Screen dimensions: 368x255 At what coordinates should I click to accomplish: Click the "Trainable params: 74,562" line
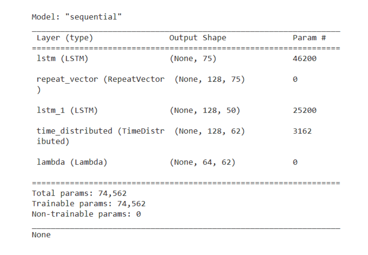pyautogui.click(x=89, y=204)
